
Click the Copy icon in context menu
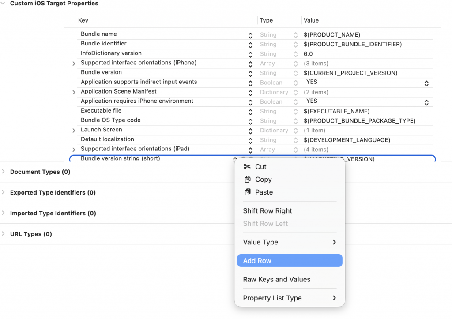point(247,180)
